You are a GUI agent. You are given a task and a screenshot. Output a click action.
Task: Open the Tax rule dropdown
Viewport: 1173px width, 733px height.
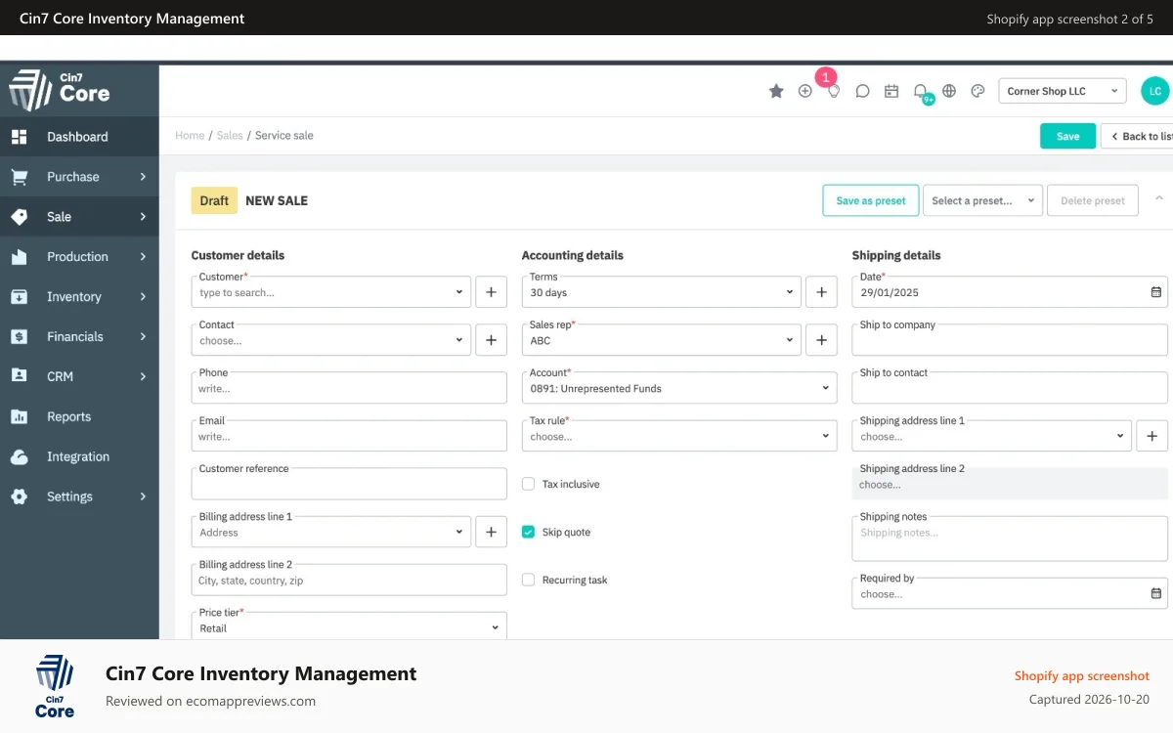(679, 436)
